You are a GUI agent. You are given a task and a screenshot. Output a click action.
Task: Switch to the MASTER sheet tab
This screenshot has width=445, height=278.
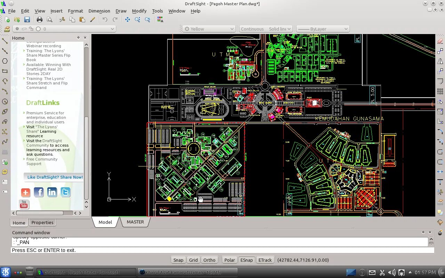click(135, 222)
